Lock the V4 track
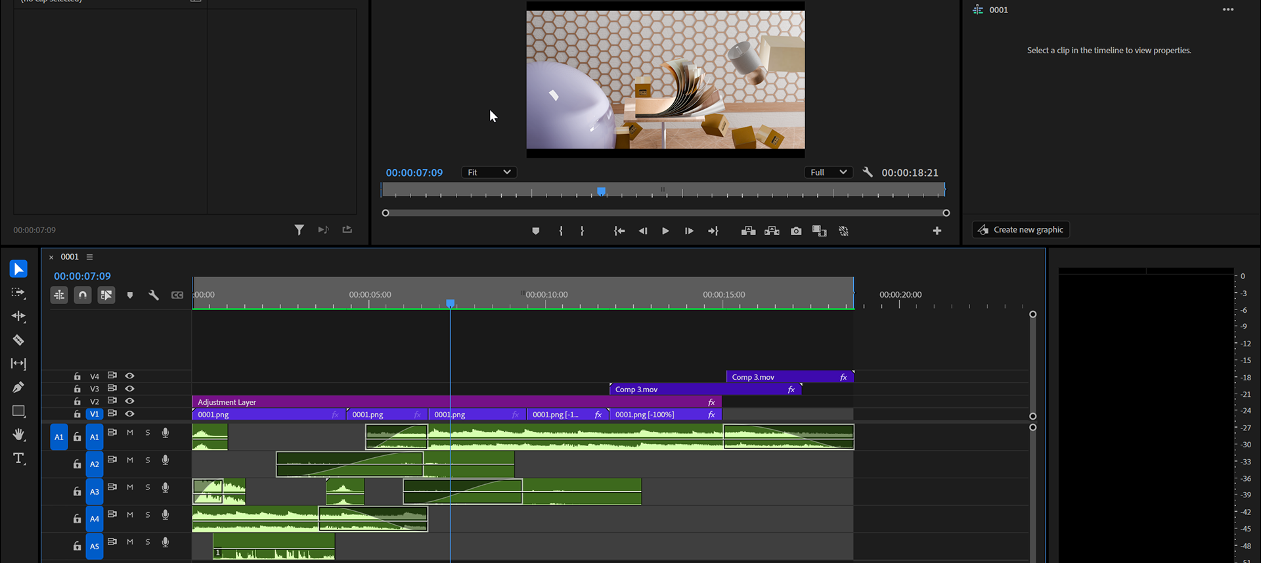Screen dimensions: 1261x563 tap(77, 376)
